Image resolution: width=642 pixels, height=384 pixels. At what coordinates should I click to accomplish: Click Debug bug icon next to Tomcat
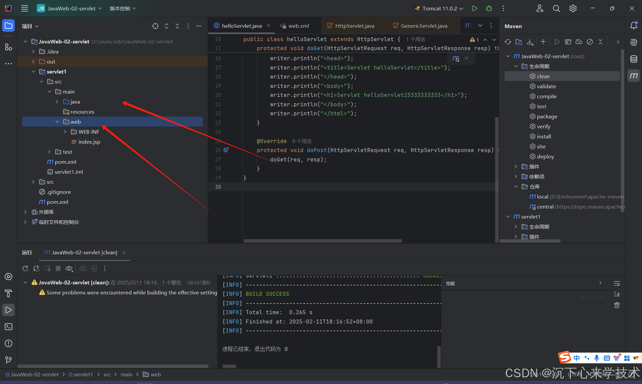(x=489, y=8)
